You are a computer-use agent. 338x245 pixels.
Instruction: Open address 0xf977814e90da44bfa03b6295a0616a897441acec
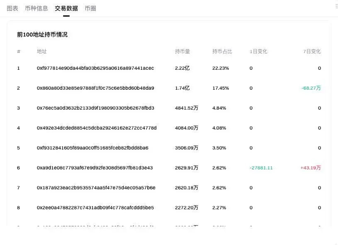pos(95,68)
